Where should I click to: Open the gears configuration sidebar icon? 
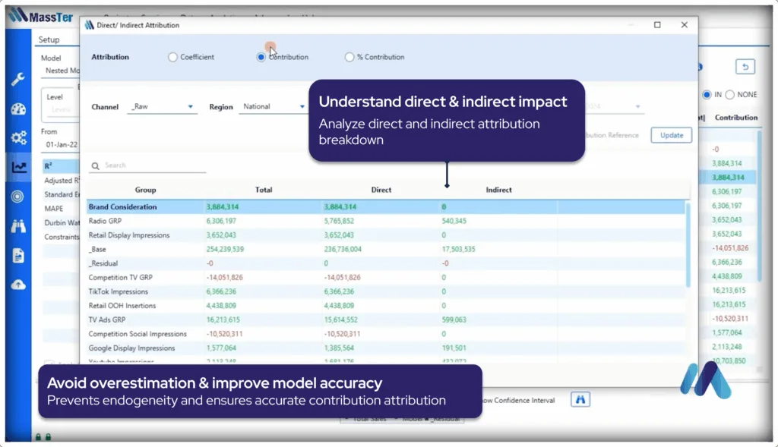coord(19,138)
